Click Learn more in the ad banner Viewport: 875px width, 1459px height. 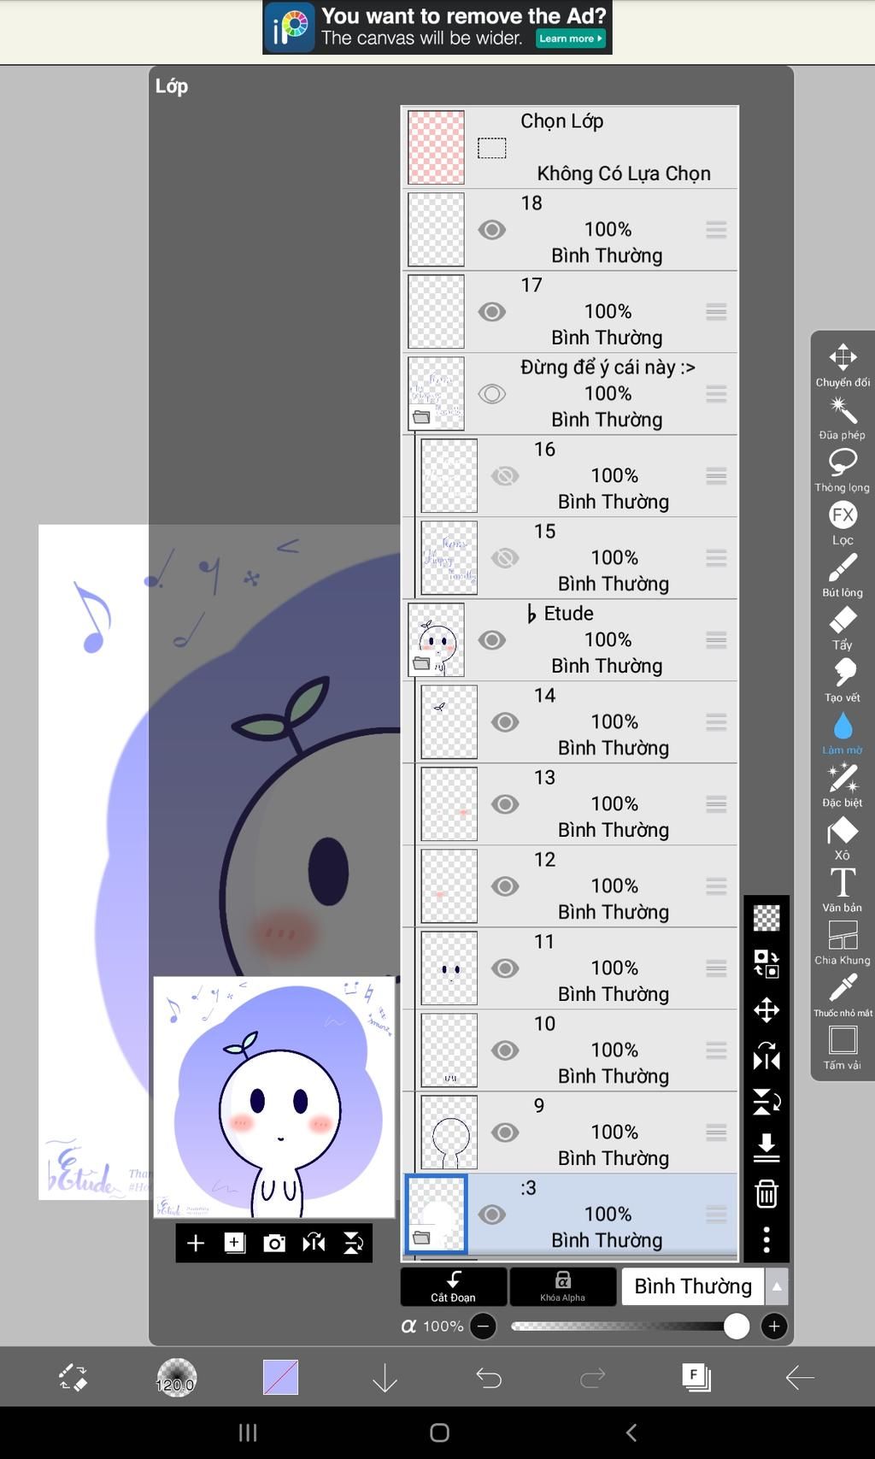pos(571,38)
